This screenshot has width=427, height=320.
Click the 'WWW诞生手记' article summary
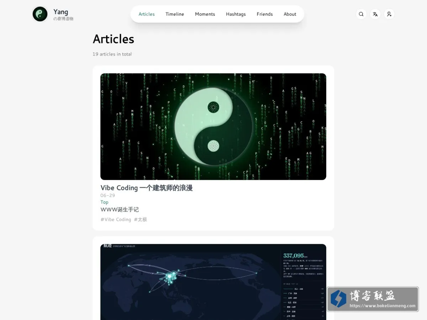click(x=120, y=210)
